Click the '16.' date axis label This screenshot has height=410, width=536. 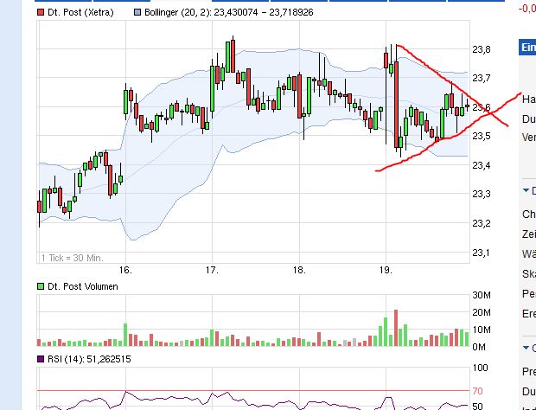tap(125, 270)
